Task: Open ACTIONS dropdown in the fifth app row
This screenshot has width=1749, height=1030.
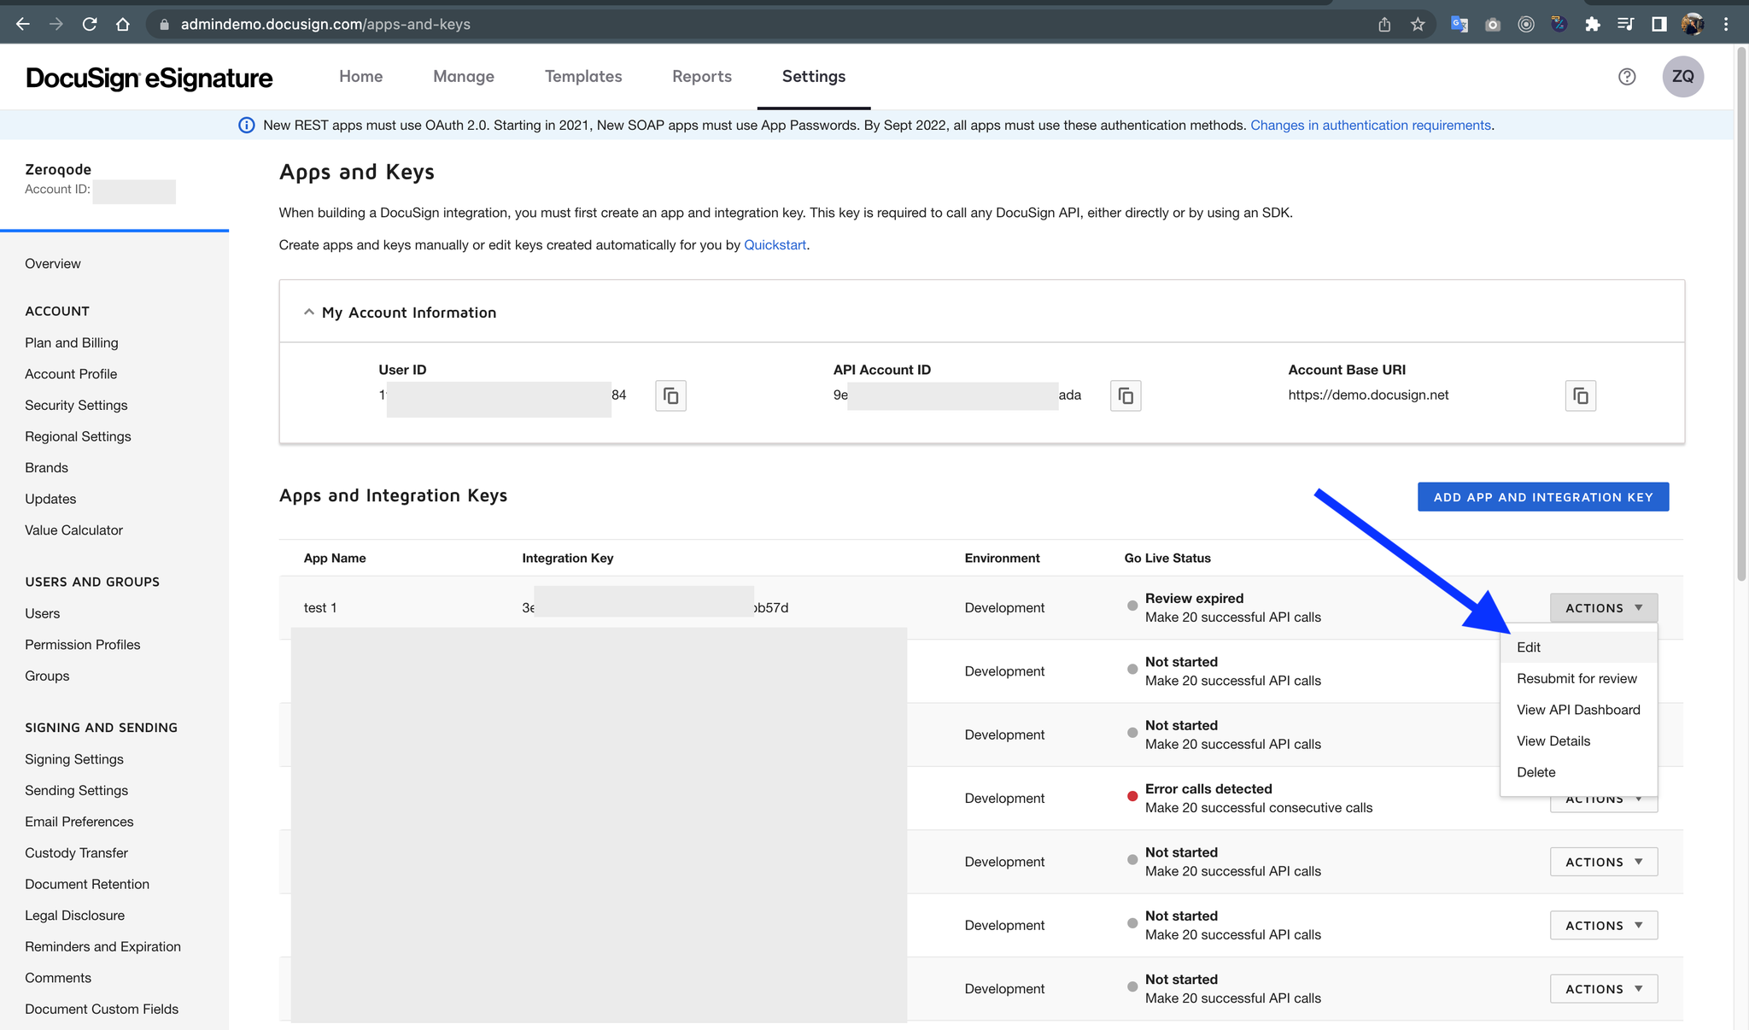Action: click(1604, 862)
